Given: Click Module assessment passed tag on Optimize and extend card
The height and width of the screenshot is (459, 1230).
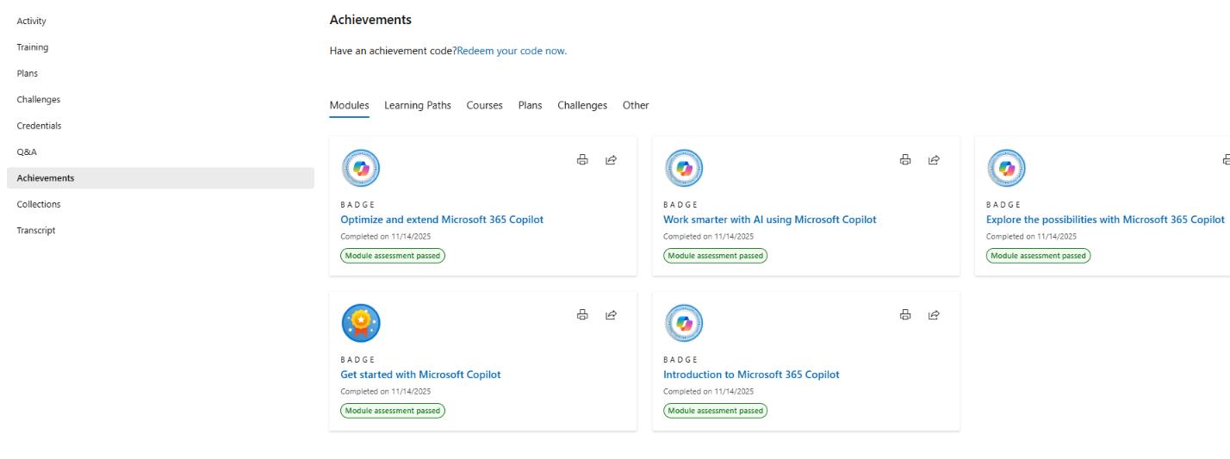Looking at the screenshot, I should (x=393, y=256).
